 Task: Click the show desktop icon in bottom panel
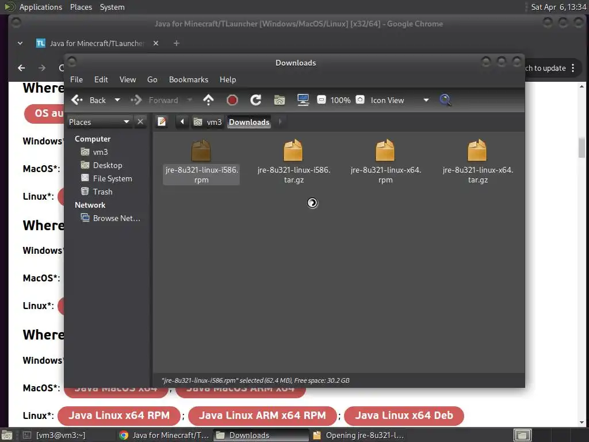point(7,435)
